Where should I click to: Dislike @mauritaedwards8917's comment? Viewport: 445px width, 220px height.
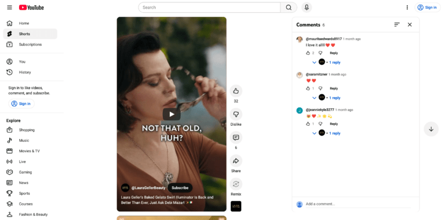320,53
